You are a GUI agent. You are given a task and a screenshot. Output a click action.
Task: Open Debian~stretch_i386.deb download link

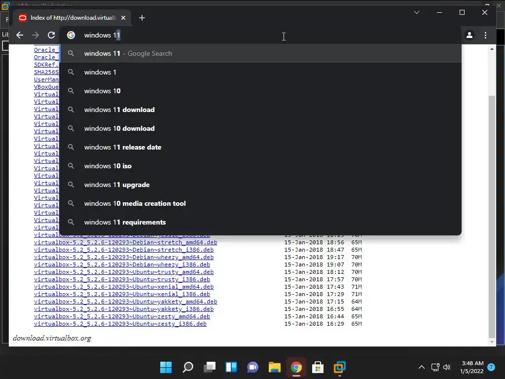124,249
